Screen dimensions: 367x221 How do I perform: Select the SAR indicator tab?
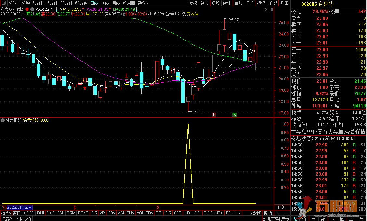coord(177,213)
